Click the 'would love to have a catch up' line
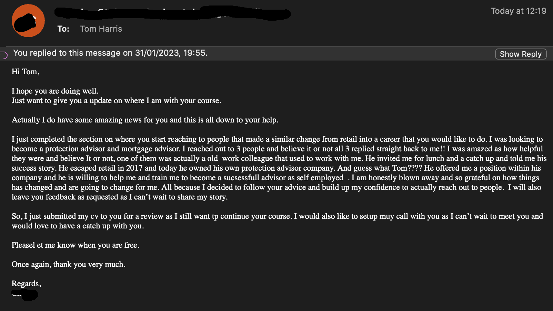Image resolution: width=553 pixels, height=311 pixels. coord(78,226)
